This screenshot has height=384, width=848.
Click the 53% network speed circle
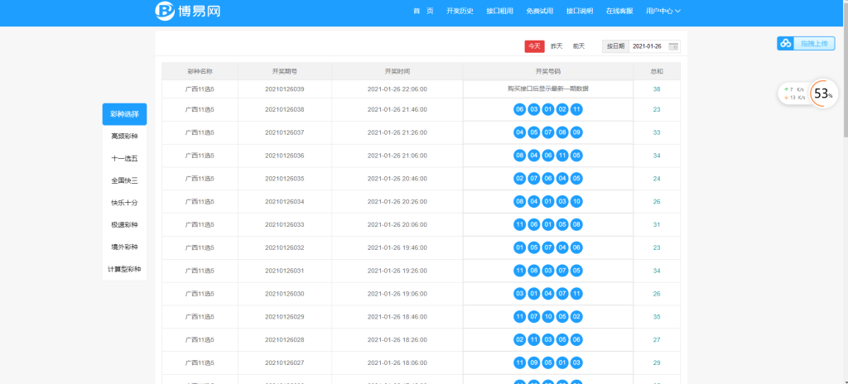pyautogui.click(x=822, y=94)
